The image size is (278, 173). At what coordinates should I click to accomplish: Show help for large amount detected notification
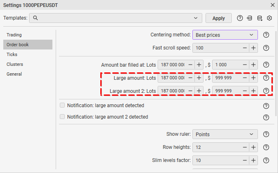click(266, 106)
